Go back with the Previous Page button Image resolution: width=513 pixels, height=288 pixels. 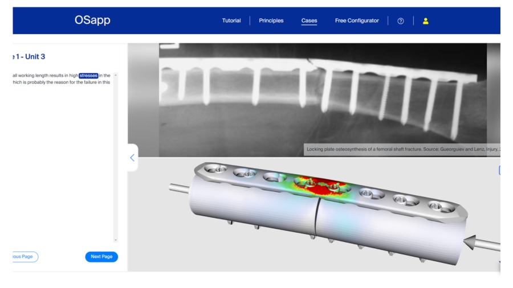(24, 257)
